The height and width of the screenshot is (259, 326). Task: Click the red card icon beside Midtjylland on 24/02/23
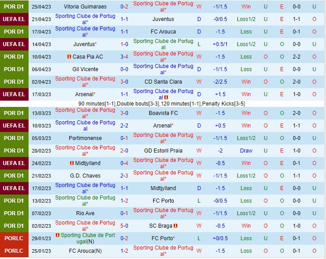click(72, 163)
